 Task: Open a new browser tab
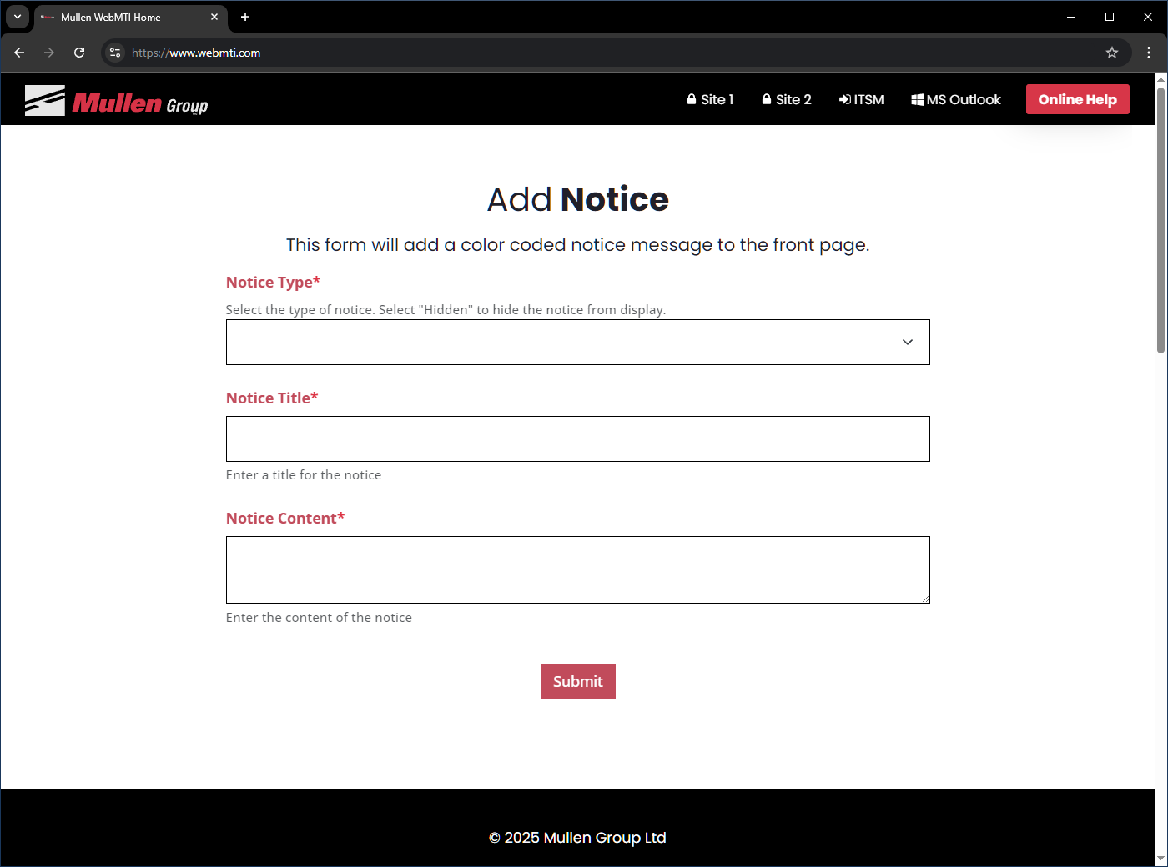pos(244,17)
